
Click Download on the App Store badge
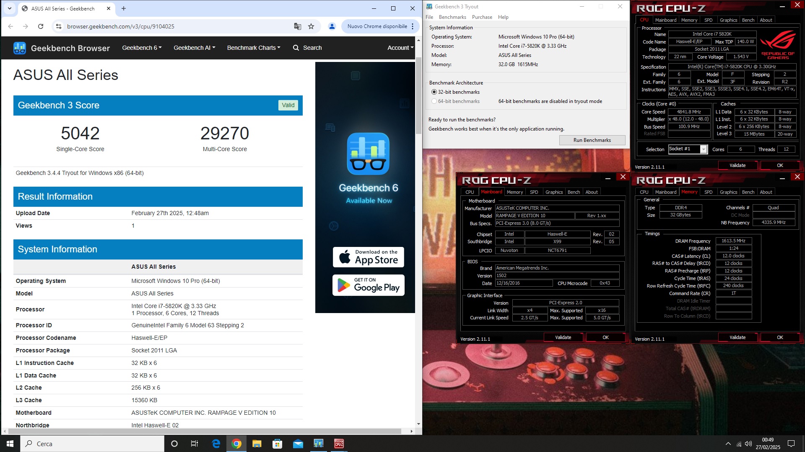(x=369, y=257)
